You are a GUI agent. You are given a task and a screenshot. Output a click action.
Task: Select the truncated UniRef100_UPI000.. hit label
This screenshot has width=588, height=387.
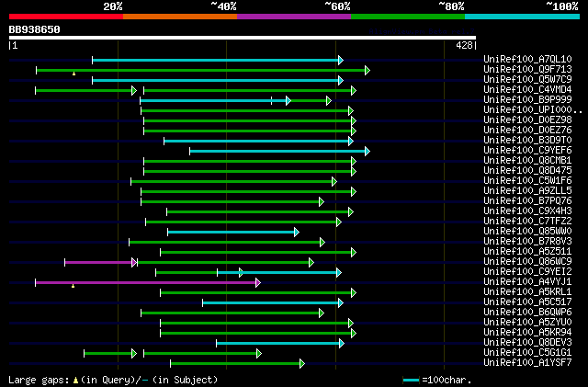[533, 109]
